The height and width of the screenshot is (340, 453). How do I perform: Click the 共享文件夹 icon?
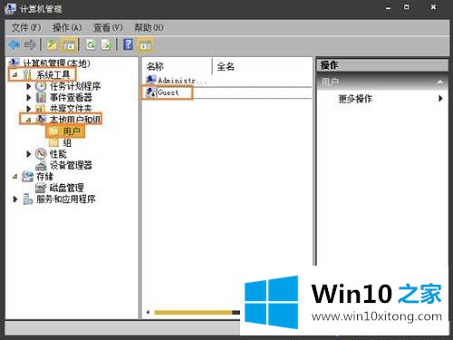[x=41, y=108]
